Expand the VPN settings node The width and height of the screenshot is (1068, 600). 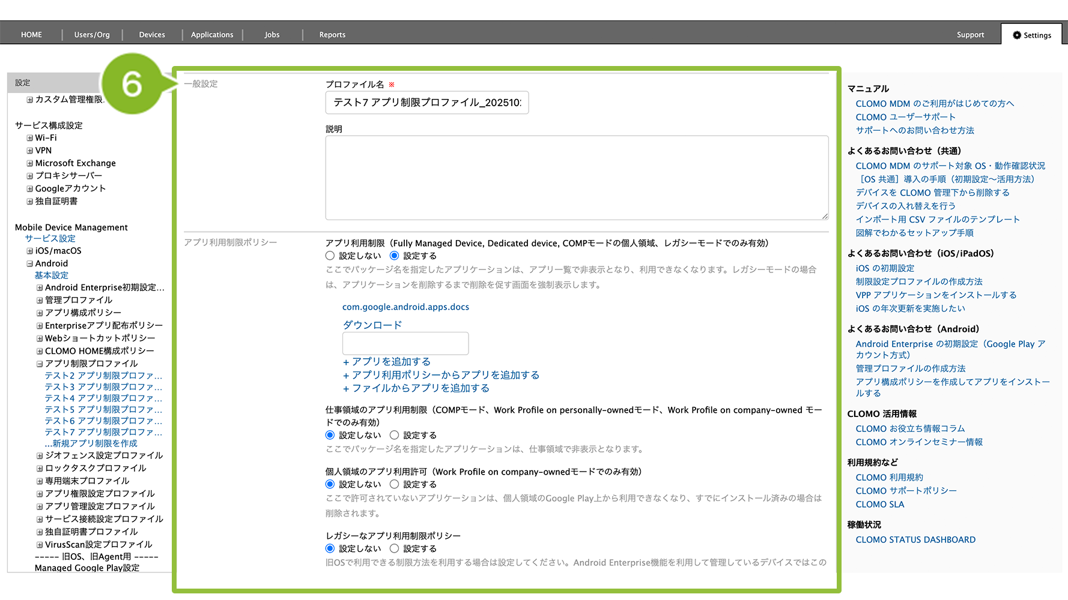tap(29, 151)
